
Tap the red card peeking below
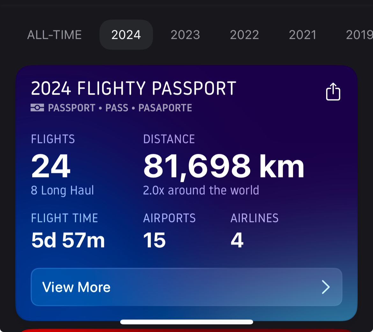click(186, 330)
